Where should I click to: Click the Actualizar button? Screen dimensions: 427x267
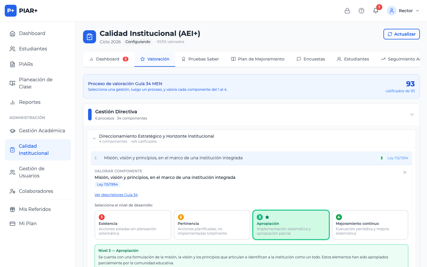tap(401, 34)
